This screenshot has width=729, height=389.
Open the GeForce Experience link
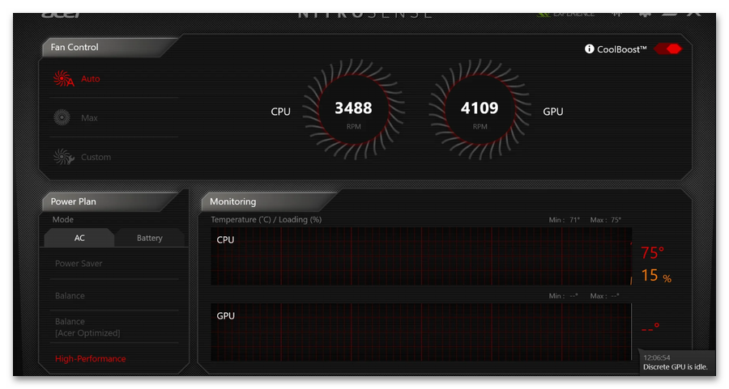[x=565, y=15]
